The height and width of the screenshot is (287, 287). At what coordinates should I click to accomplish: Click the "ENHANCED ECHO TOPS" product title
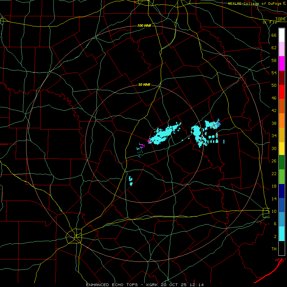(x=112, y=285)
